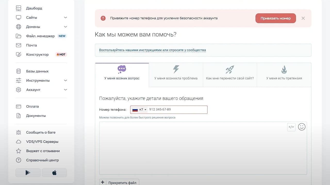This screenshot has width=330, height=185.
Task: Click the Прикрепить файл button
Action: tap(119, 182)
